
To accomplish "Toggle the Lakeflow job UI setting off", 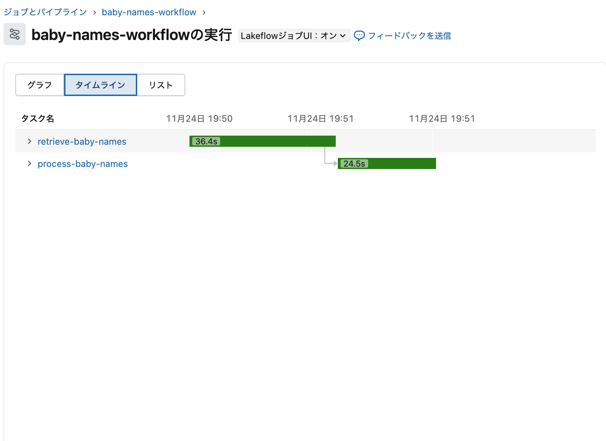I will 294,35.
